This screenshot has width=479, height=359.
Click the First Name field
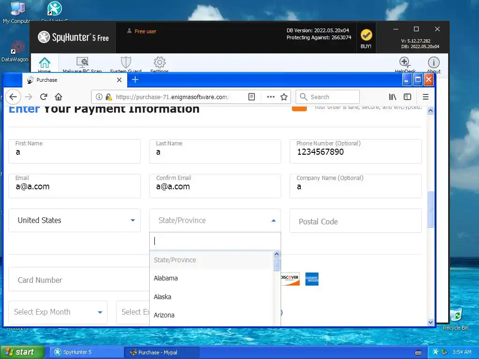coord(74,151)
